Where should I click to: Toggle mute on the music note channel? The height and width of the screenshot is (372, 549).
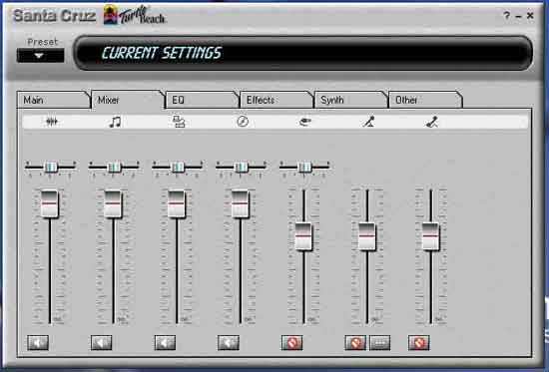[x=101, y=343]
